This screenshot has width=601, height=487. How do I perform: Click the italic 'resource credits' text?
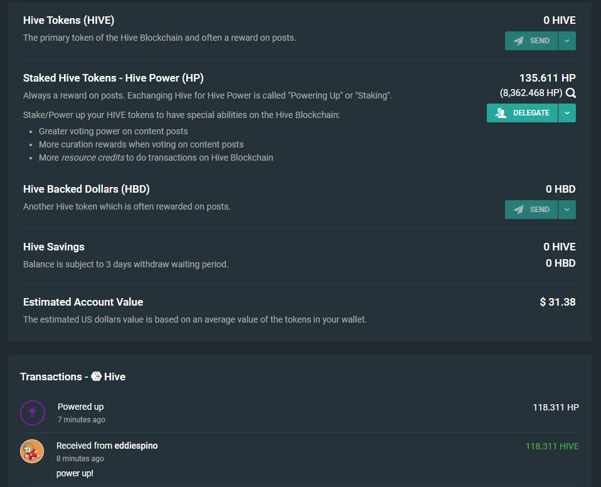[x=93, y=158]
